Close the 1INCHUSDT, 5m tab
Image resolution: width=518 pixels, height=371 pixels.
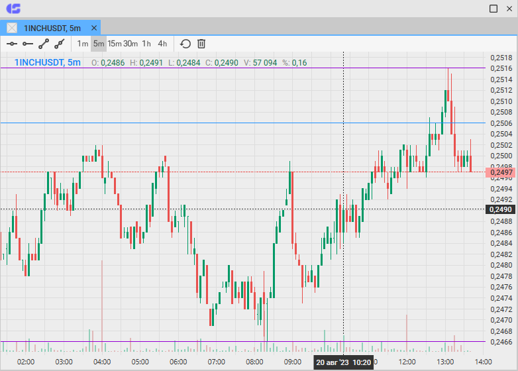94,28
